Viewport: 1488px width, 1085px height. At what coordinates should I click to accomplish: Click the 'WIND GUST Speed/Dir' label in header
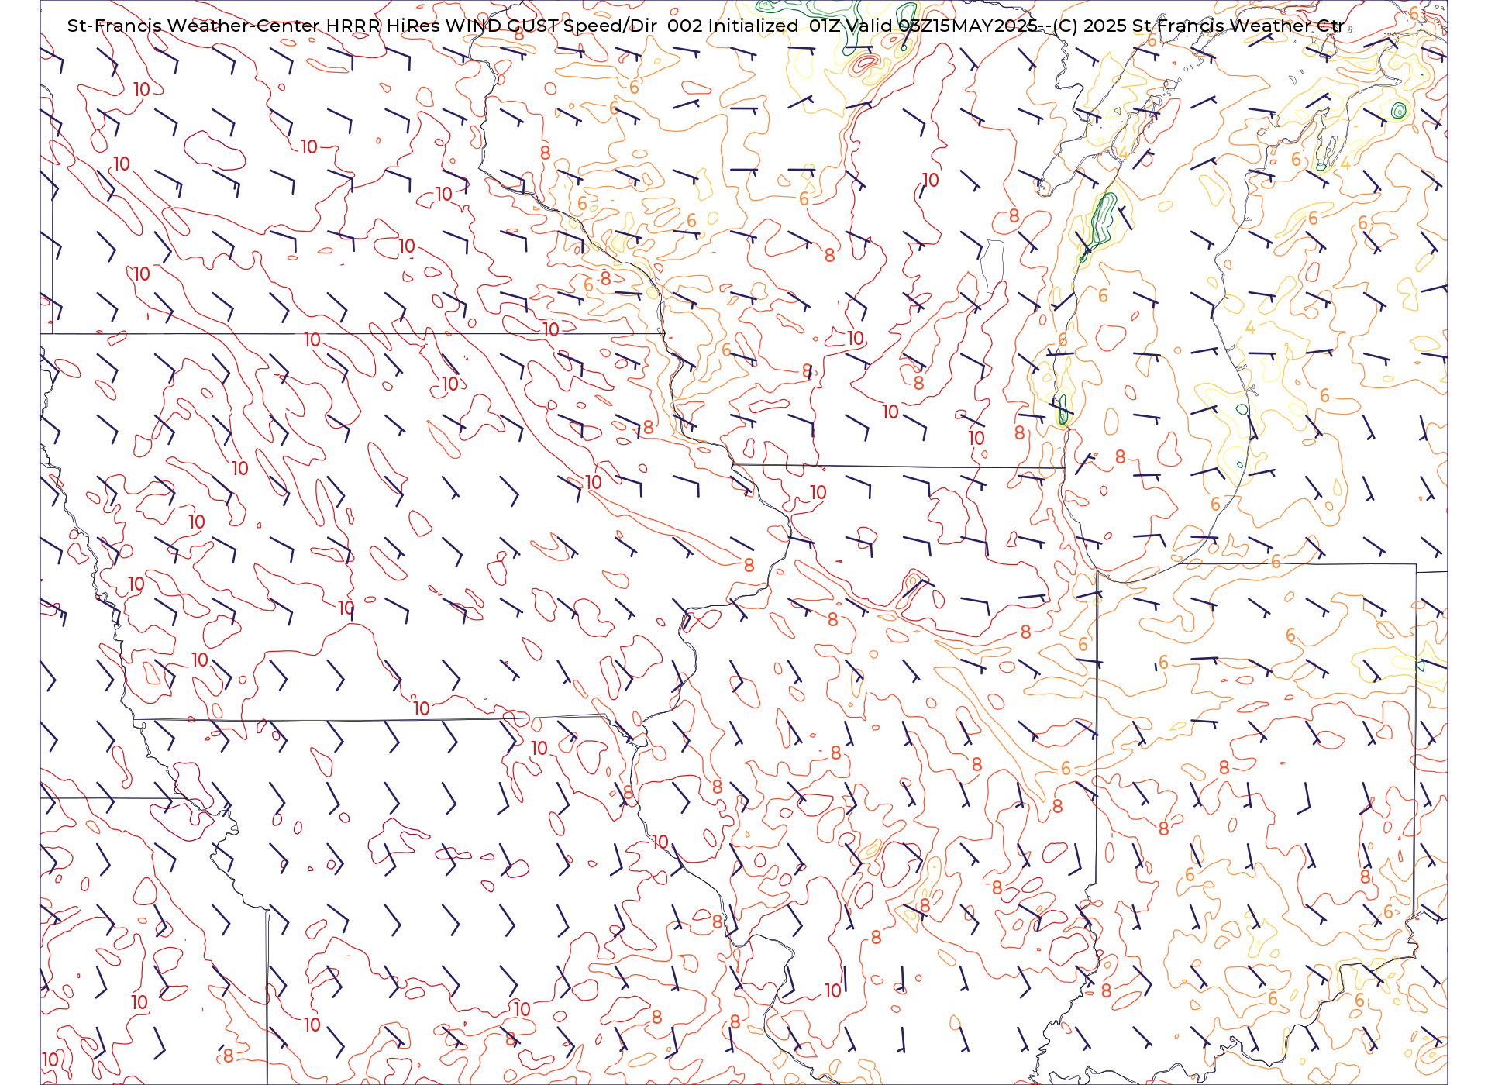(551, 26)
